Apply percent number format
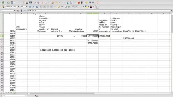 (62, 7)
